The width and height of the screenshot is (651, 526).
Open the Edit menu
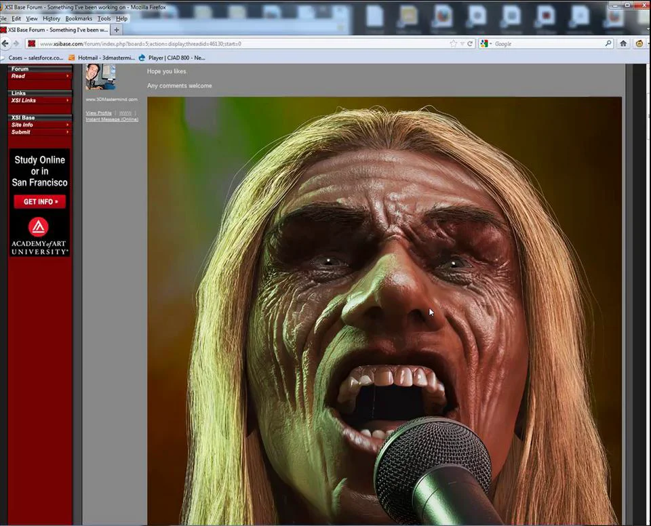click(x=16, y=19)
